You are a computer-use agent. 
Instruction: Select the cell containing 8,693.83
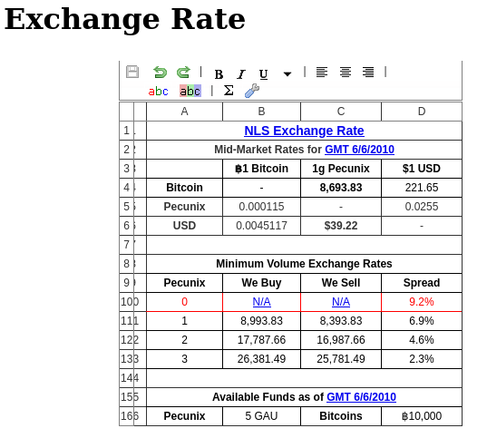[x=341, y=188]
